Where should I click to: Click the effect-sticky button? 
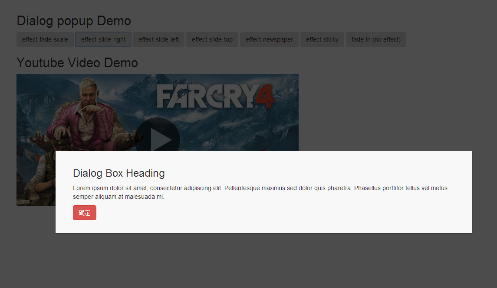click(x=322, y=39)
